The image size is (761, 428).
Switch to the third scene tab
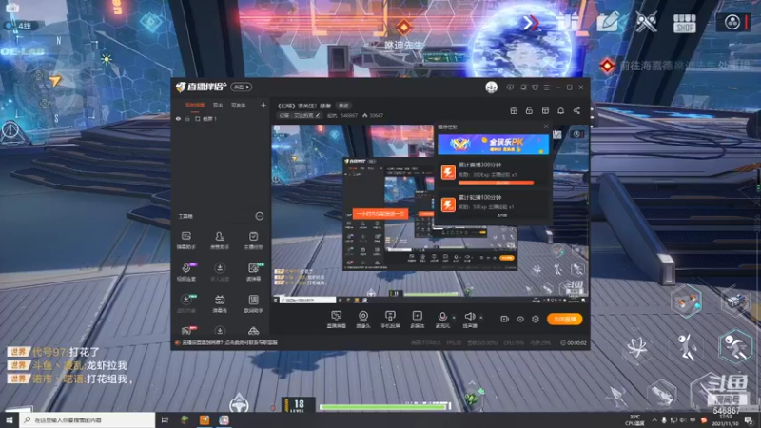click(x=238, y=106)
